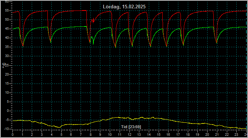The height and width of the screenshot is (138, 248).
Task: Click the 45 value on the temperature axis
Action: coord(7,29)
